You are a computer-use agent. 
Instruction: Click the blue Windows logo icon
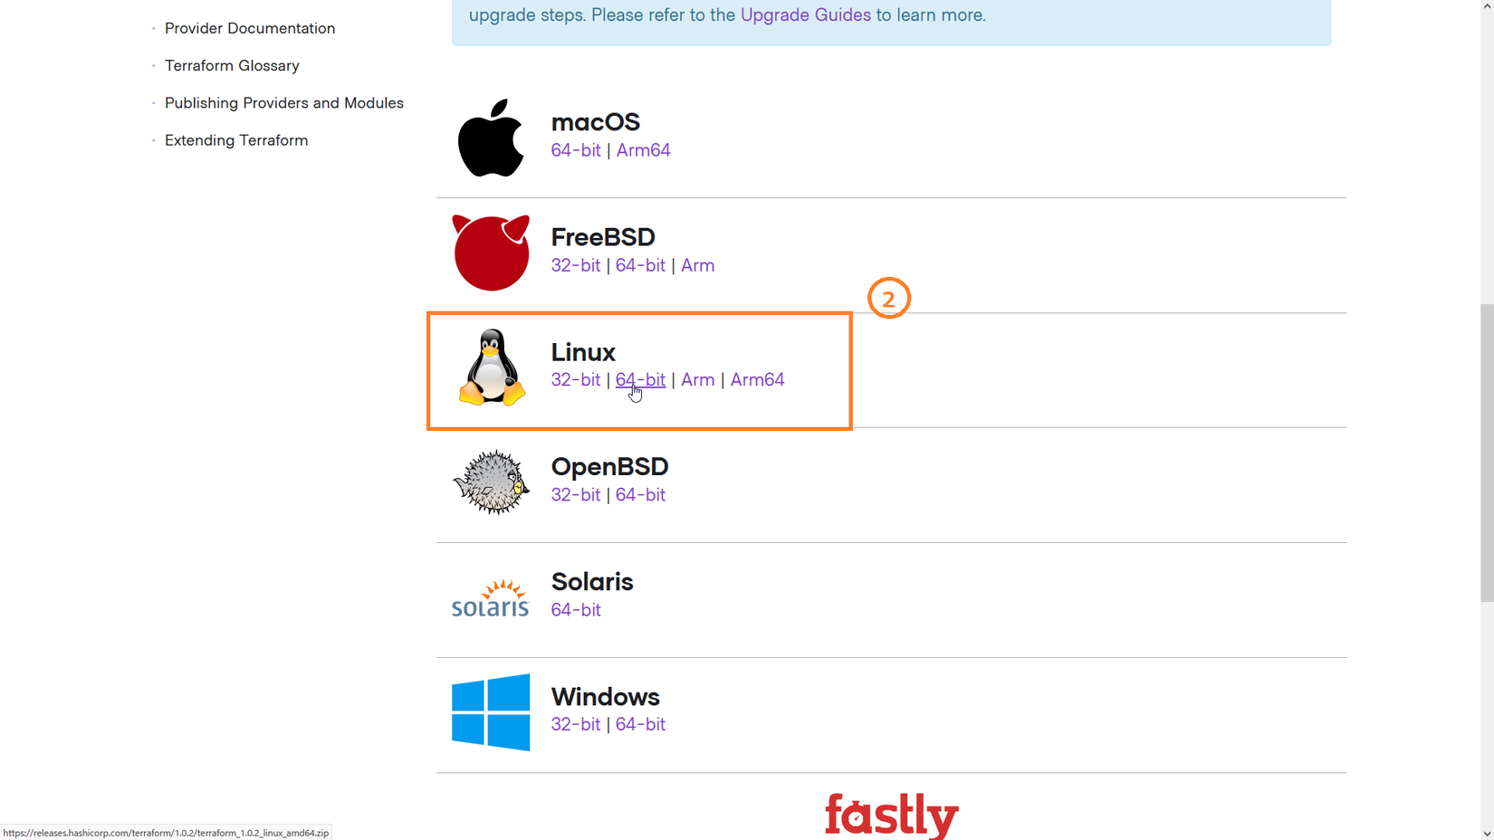click(x=491, y=712)
